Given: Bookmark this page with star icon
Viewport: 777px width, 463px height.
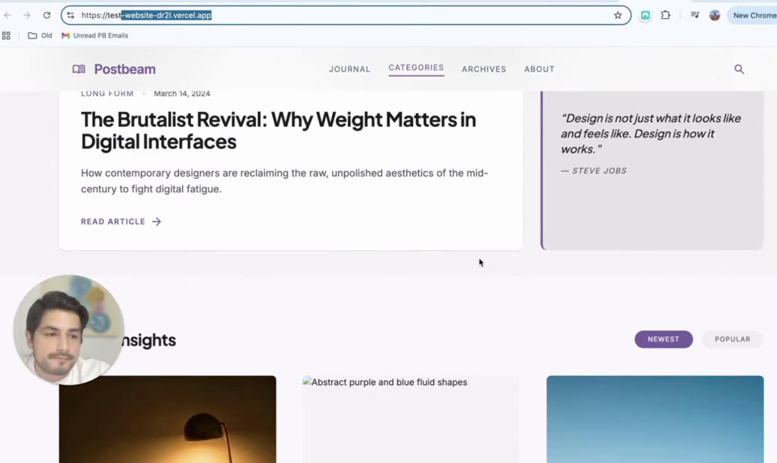Looking at the screenshot, I should click(x=618, y=16).
